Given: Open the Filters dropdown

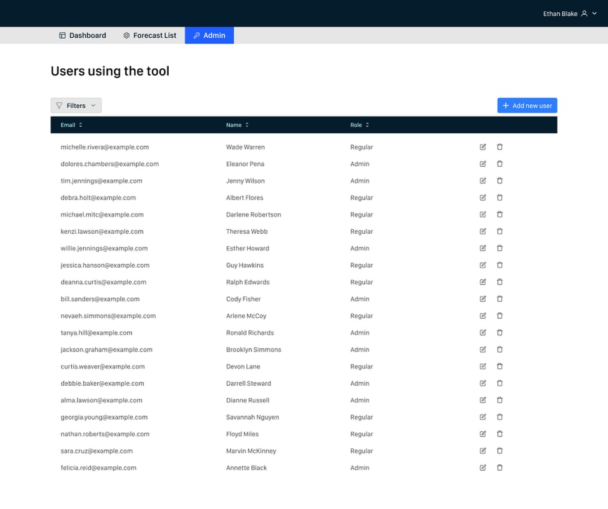Looking at the screenshot, I should (x=76, y=105).
